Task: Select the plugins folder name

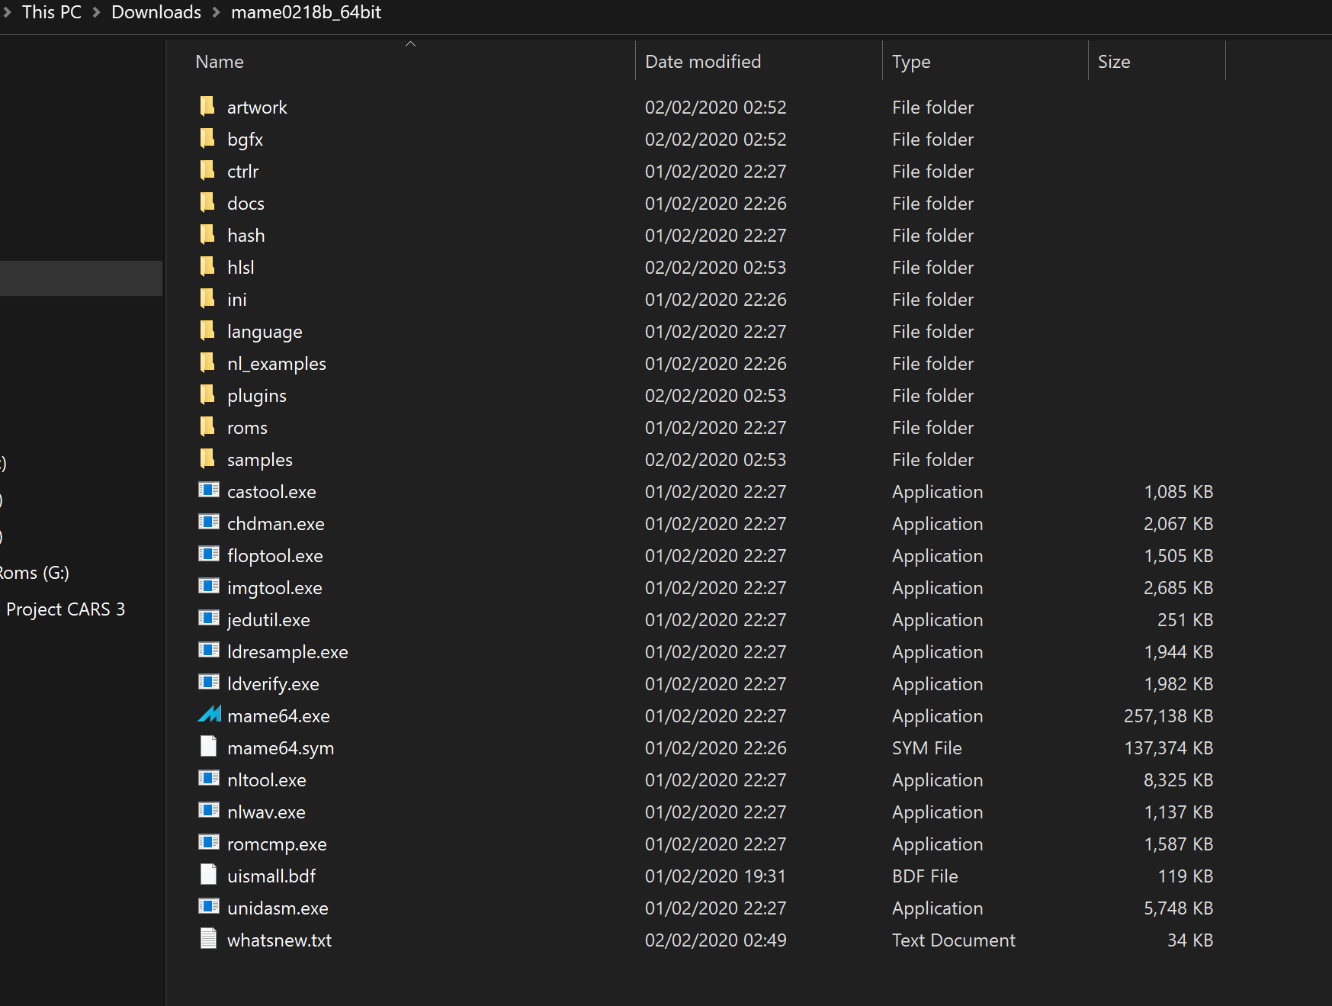Action: pyautogui.click(x=257, y=396)
